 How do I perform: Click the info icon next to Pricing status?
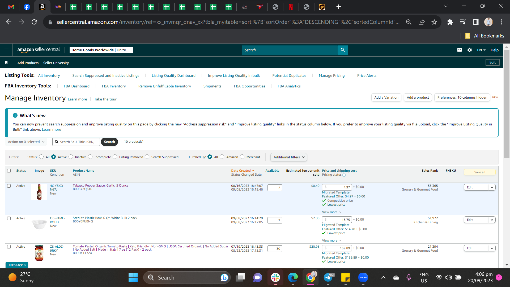pos(344,175)
